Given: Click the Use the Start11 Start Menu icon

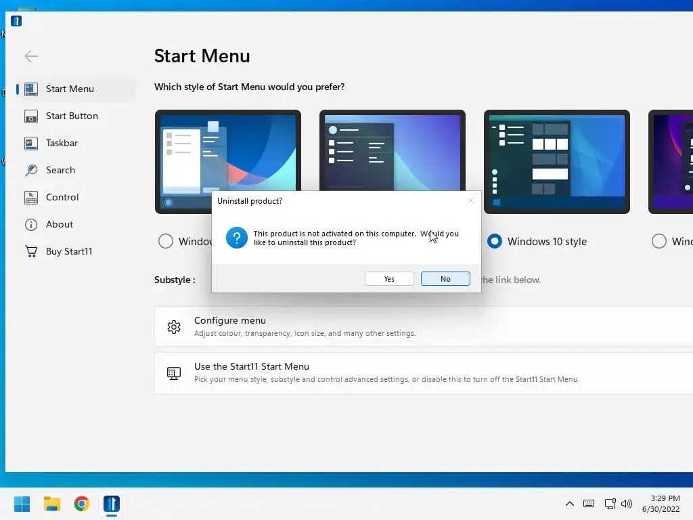Looking at the screenshot, I should coord(174,373).
